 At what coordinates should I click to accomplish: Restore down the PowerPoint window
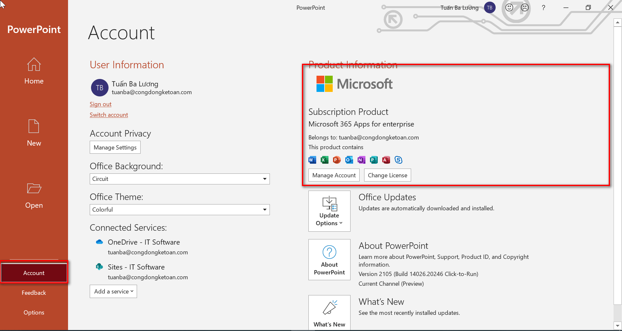[588, 7]
